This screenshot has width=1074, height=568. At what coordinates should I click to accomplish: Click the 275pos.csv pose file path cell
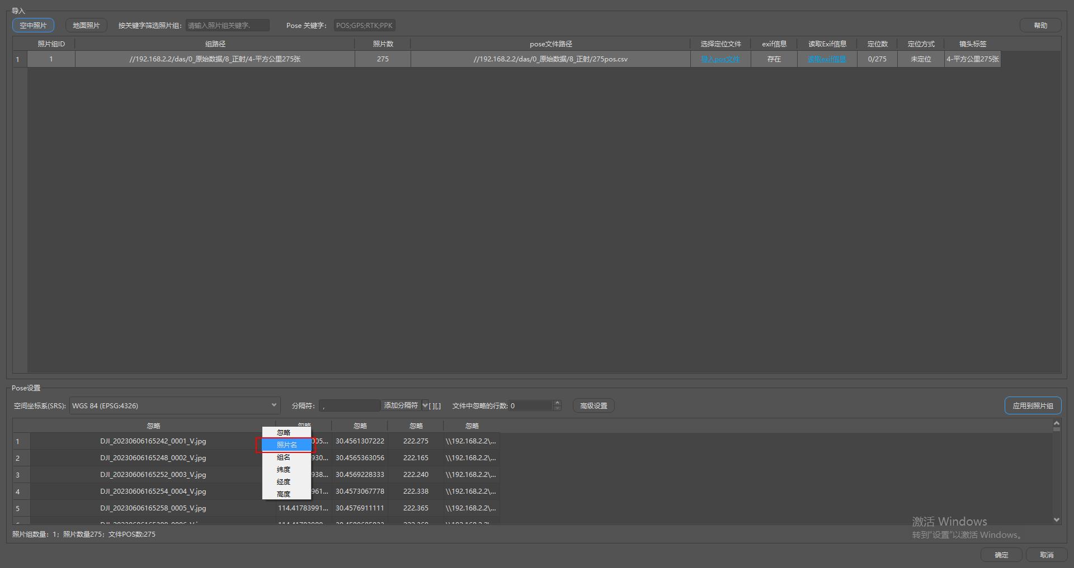[x=550, y=59]
